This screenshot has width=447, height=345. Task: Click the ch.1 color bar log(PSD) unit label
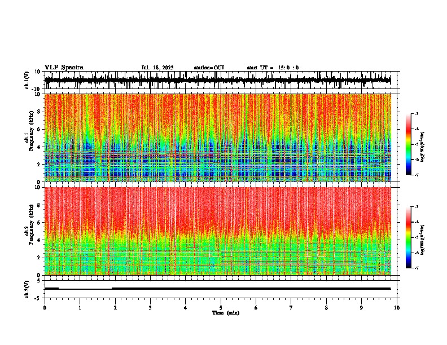tap(423, 147)
